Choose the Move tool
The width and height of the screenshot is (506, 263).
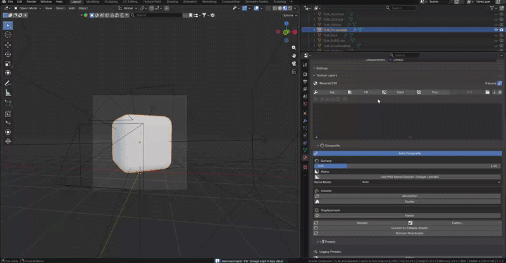coord(8,45)
